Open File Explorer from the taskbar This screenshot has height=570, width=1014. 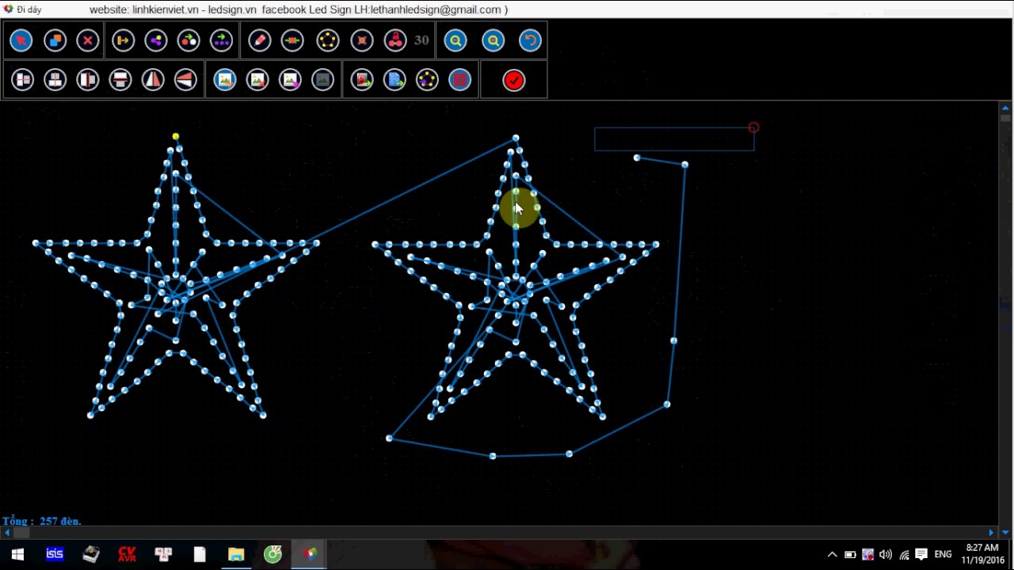(x=236, y=554)
